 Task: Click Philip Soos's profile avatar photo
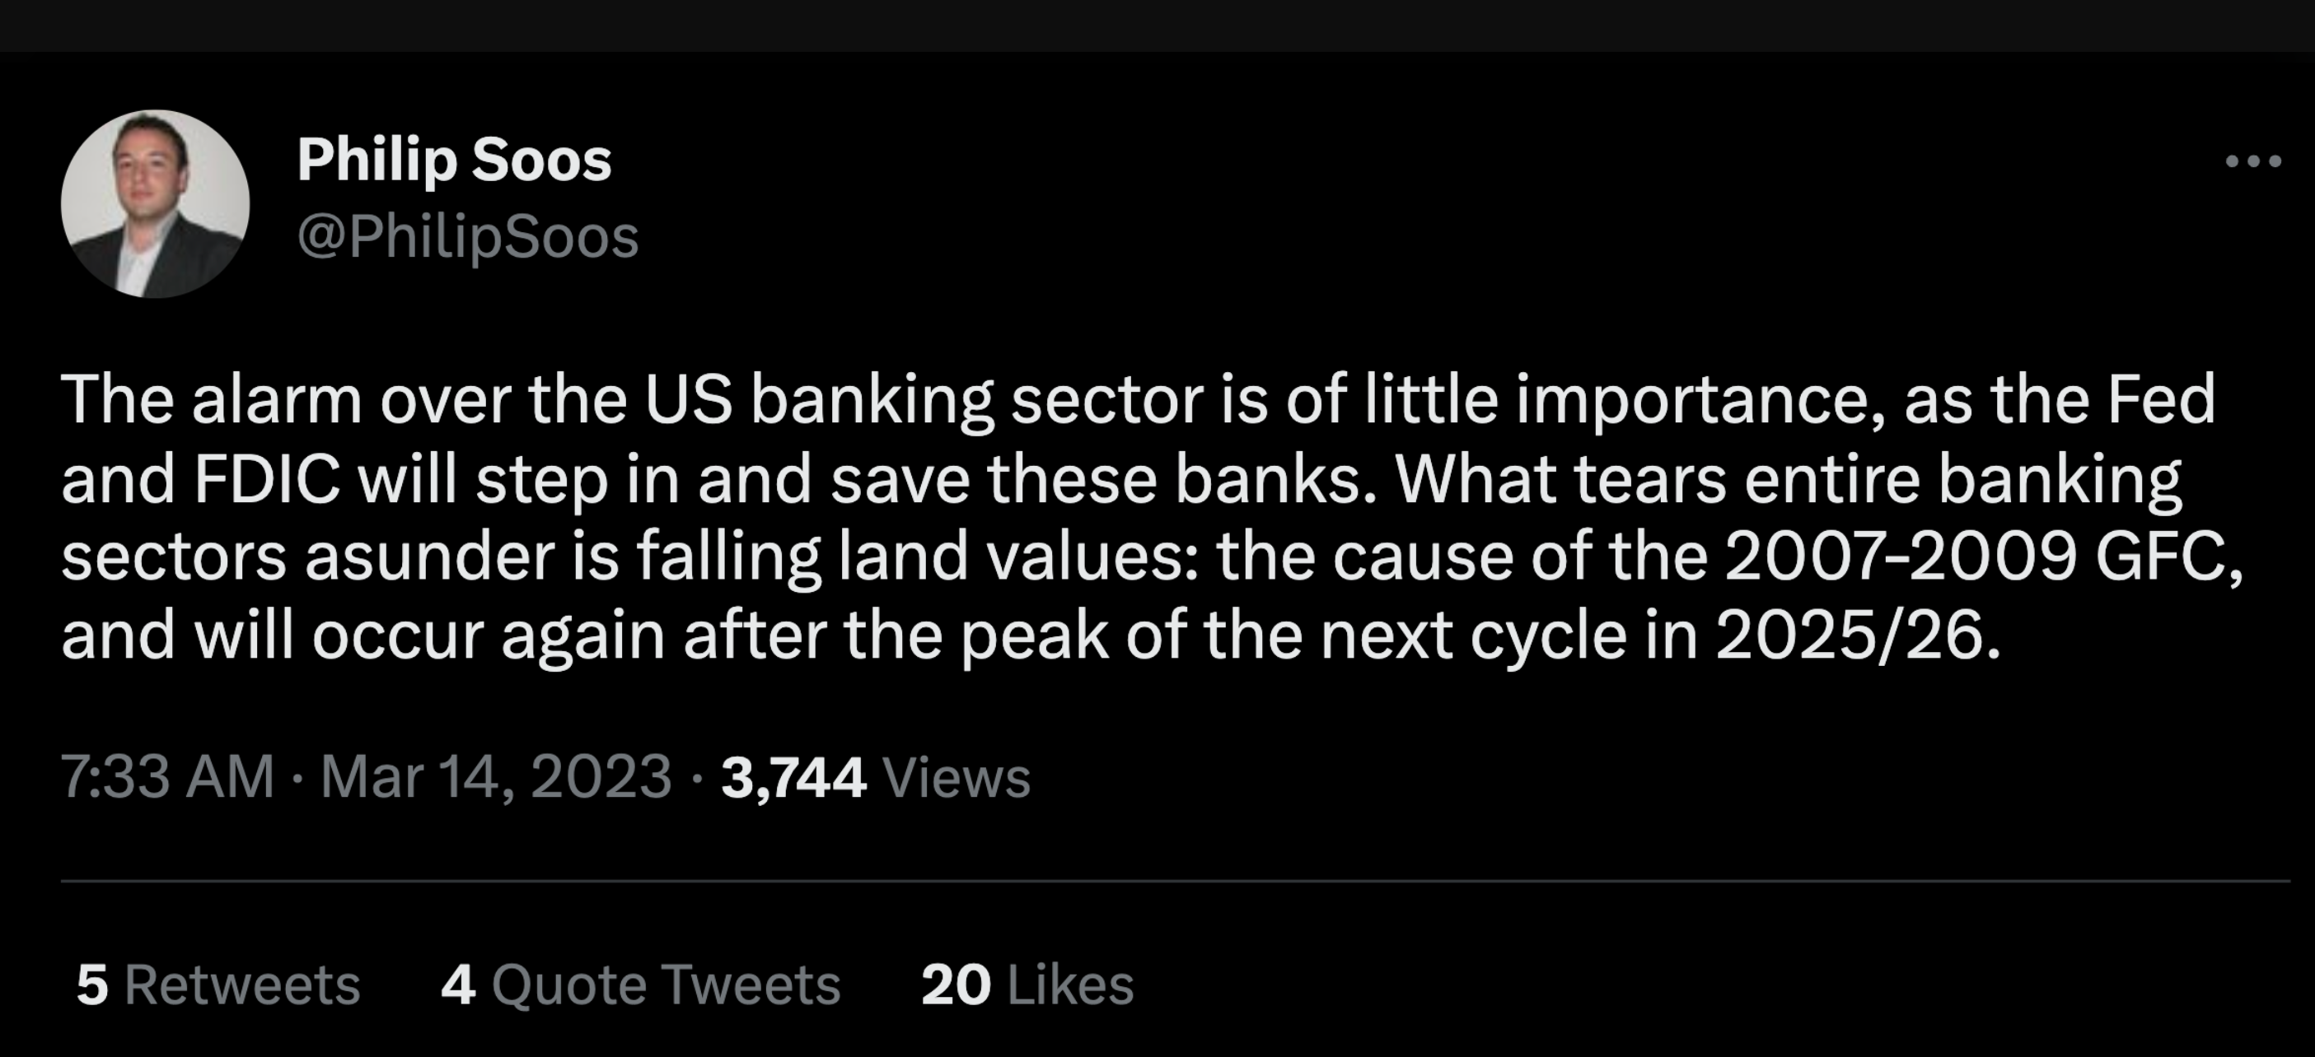(x=156, y=204)
